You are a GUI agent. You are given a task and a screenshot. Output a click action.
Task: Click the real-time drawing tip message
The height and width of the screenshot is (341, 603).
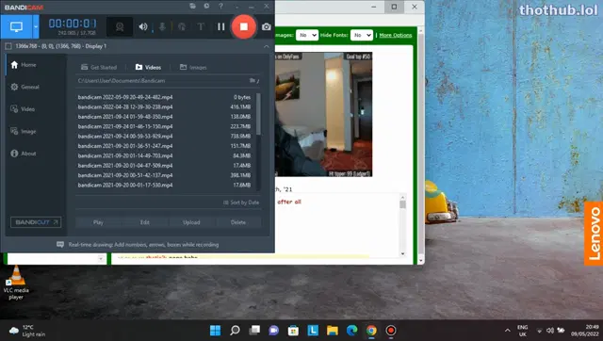point(138,245)
